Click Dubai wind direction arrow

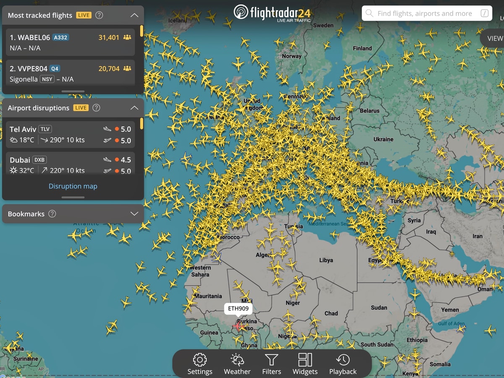(x=45, y=171)
